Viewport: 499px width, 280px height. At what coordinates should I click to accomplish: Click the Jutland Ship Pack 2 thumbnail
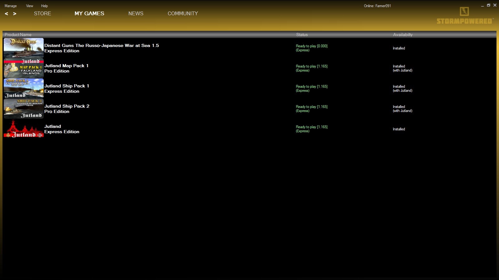[x=24, y=109]
